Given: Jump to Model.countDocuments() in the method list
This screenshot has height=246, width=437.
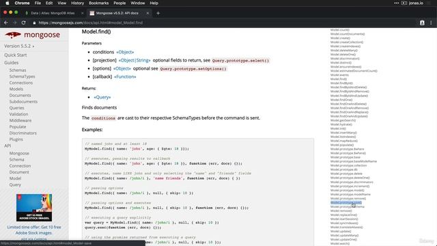Looking at the screenshot, I should pos(348,34).
